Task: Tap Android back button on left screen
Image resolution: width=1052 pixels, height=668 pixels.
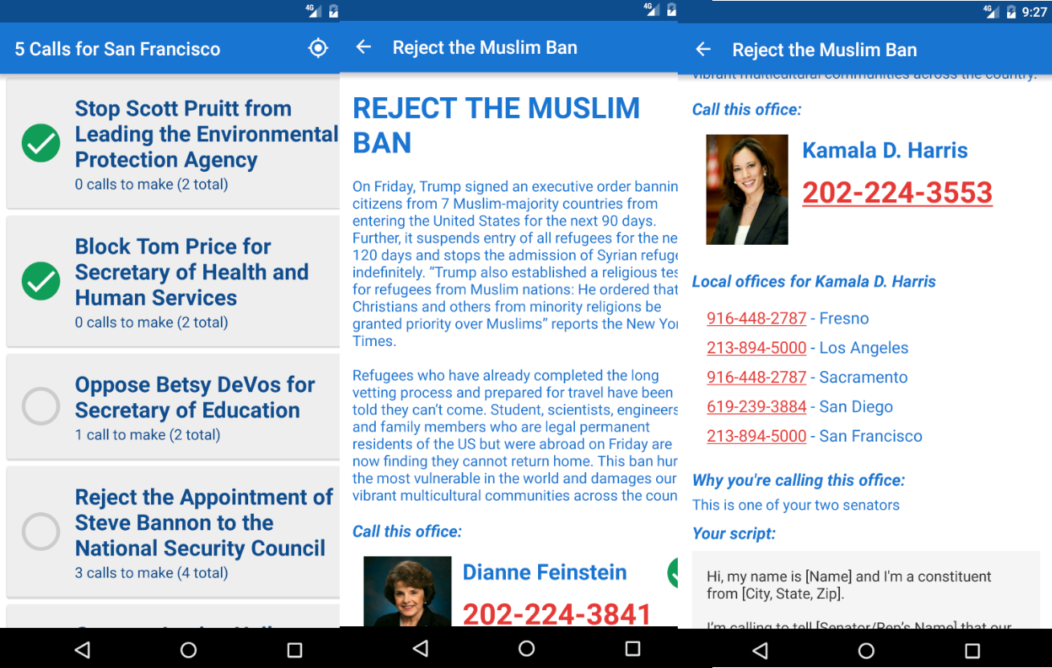Action: [82, 650]
